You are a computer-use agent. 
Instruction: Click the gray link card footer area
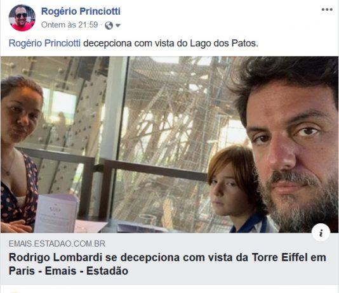click(169, 259)
